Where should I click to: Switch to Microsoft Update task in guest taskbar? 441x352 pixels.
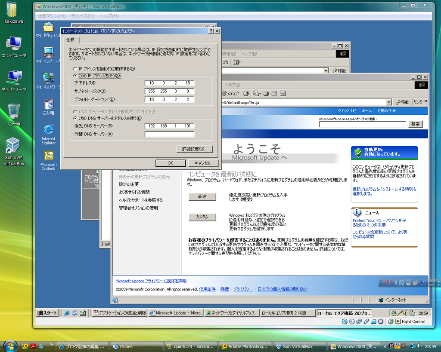coord(176,313)
